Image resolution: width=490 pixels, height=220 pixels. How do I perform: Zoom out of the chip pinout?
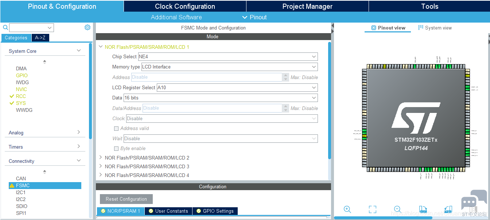tap(398, 209)
